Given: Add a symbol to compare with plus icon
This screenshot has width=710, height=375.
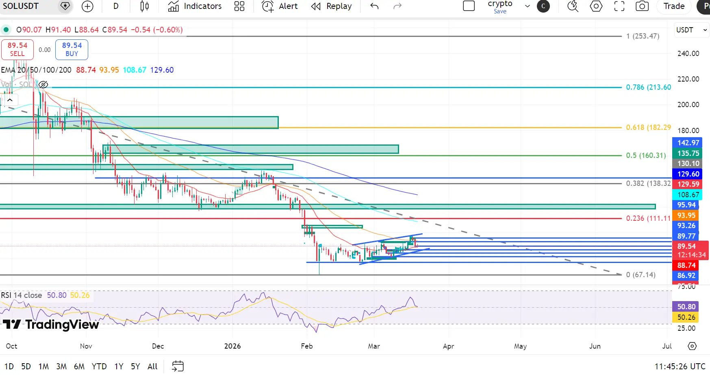Looking at the screenshot, I should click(x=87, y=6).
